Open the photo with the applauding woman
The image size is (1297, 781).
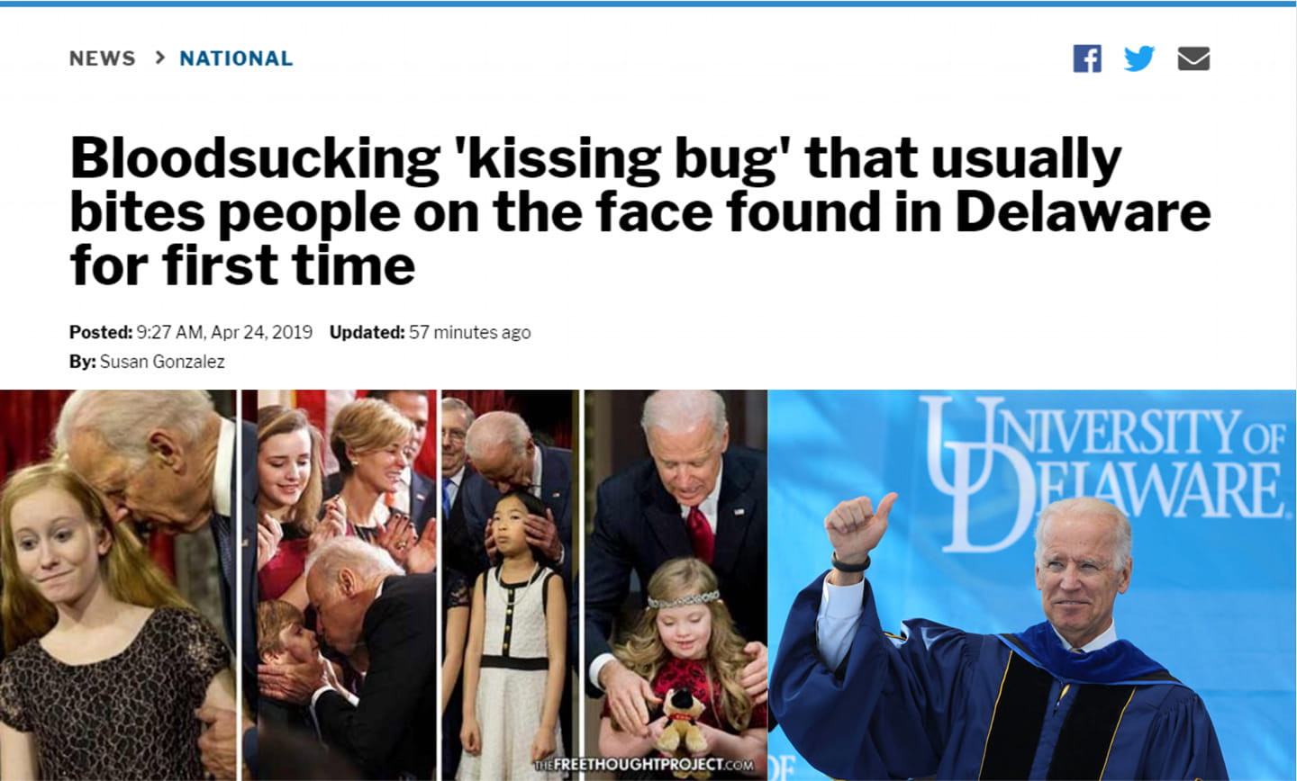pyautogui.click(x=339, y=585)
